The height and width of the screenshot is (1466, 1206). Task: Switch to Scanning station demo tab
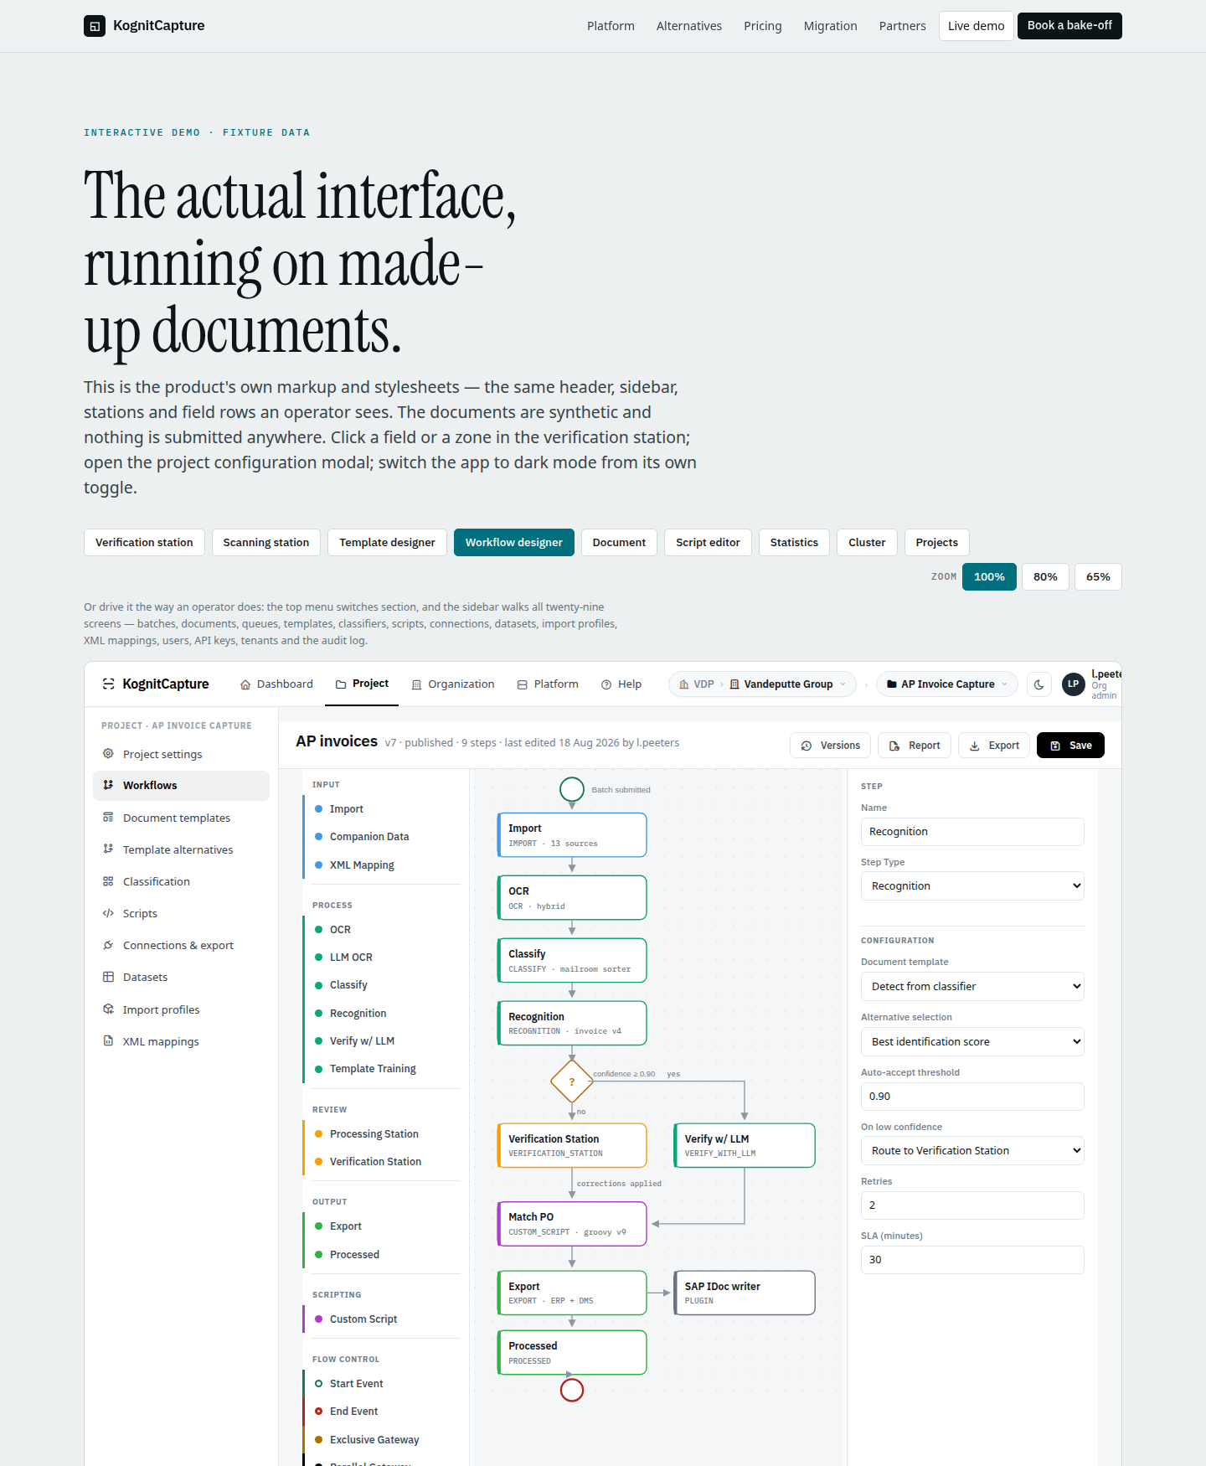[266, 543]
